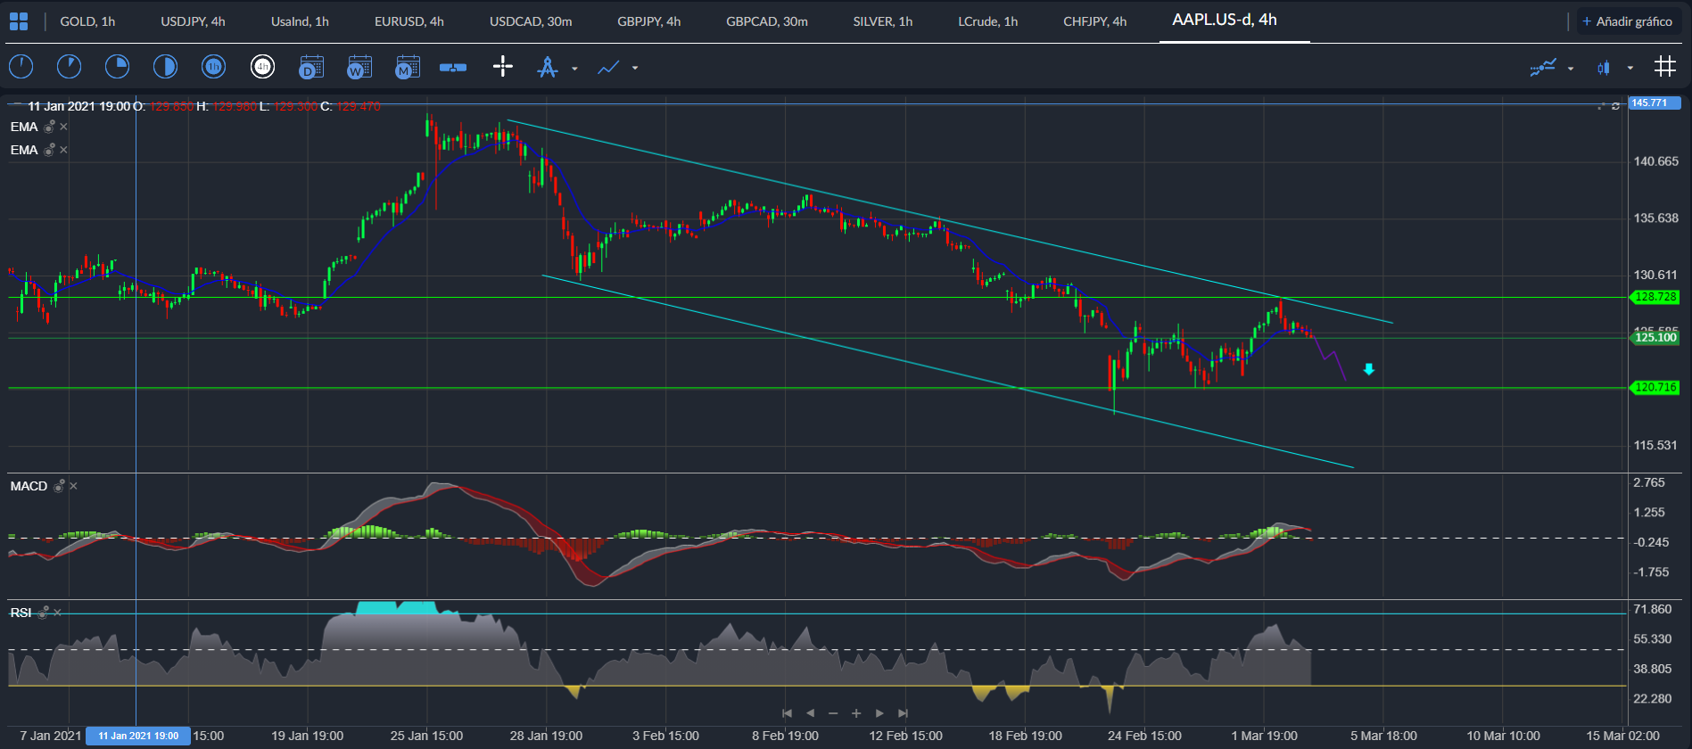Image resolution: width=1692 pixels, height=749 pixels.
Task: Switch to the Weekly timeframe
Action: click(359, 67)
